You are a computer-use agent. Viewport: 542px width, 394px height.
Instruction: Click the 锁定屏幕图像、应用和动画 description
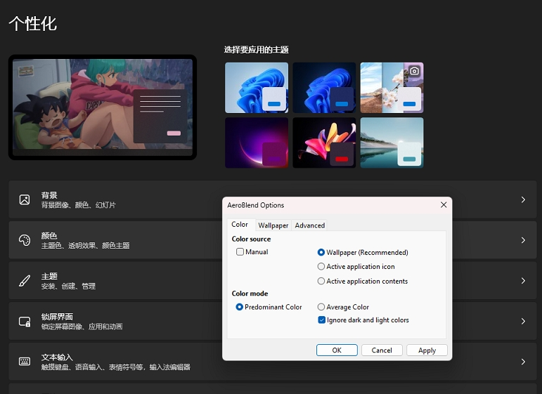(82, 327)
